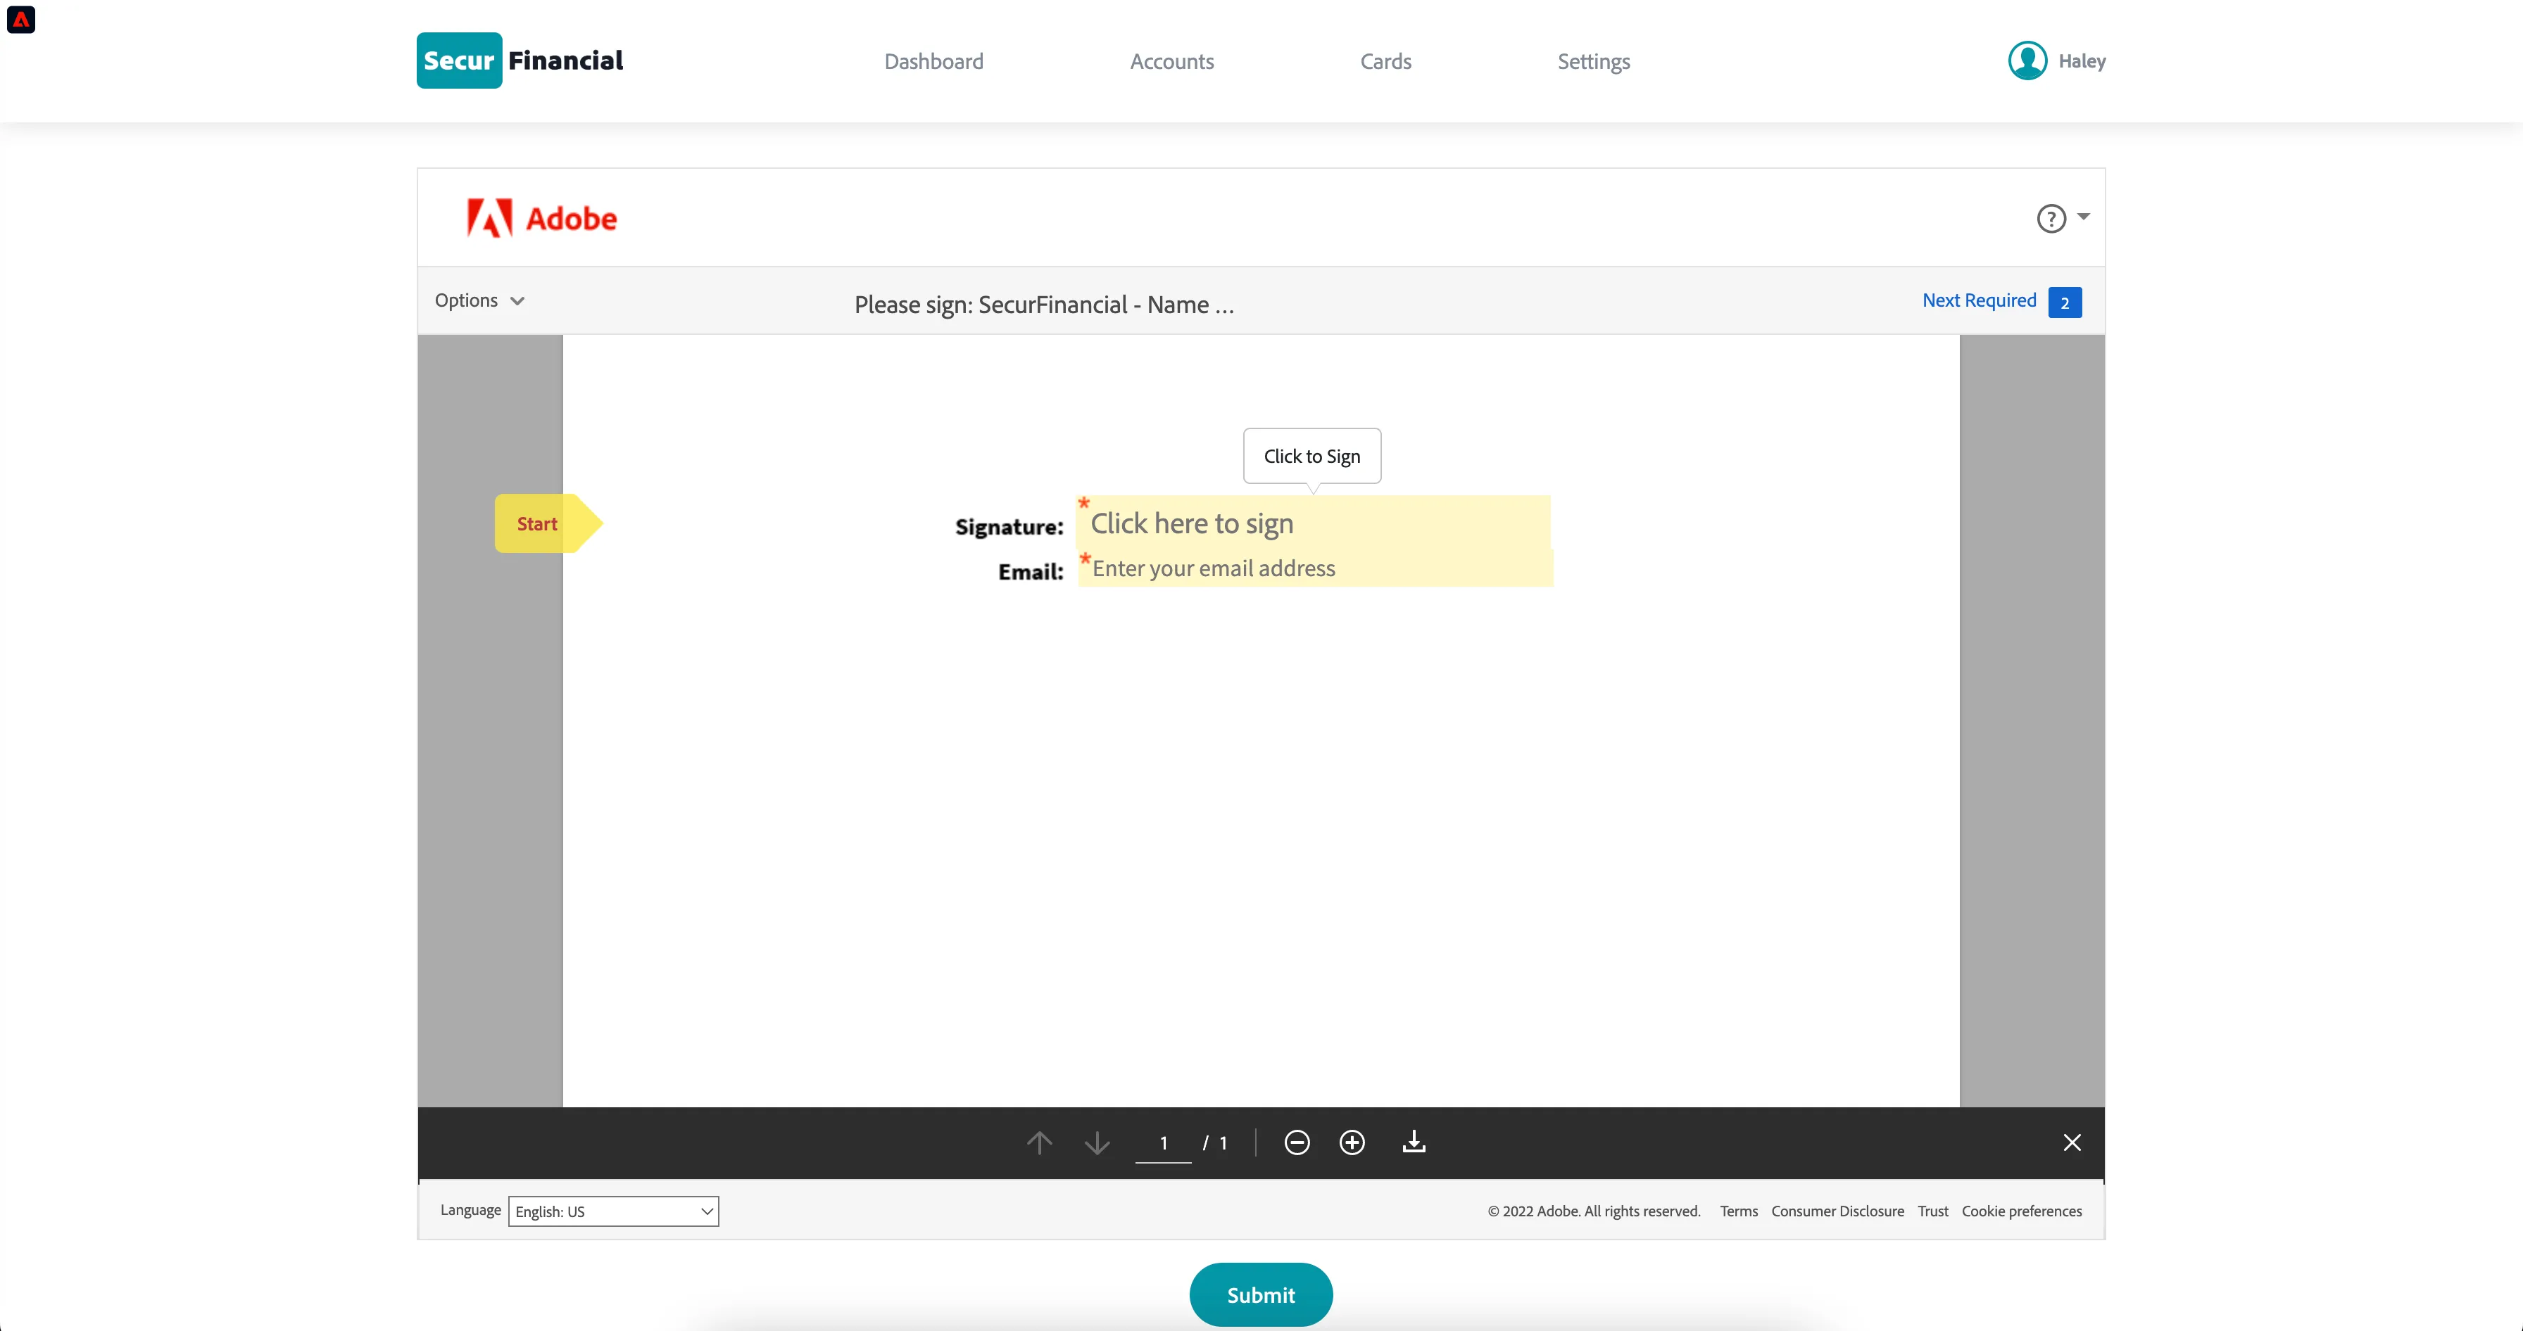This screenshot has width=2523, height=1331.
Task: Close the bottom viewer toolbar with X
Action: pyautogui.click(x=2072, y=1142)
